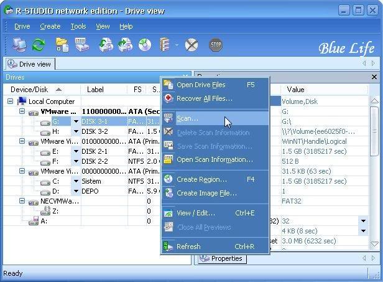
Task: Click the FS column header
Action: pos(137,90)
